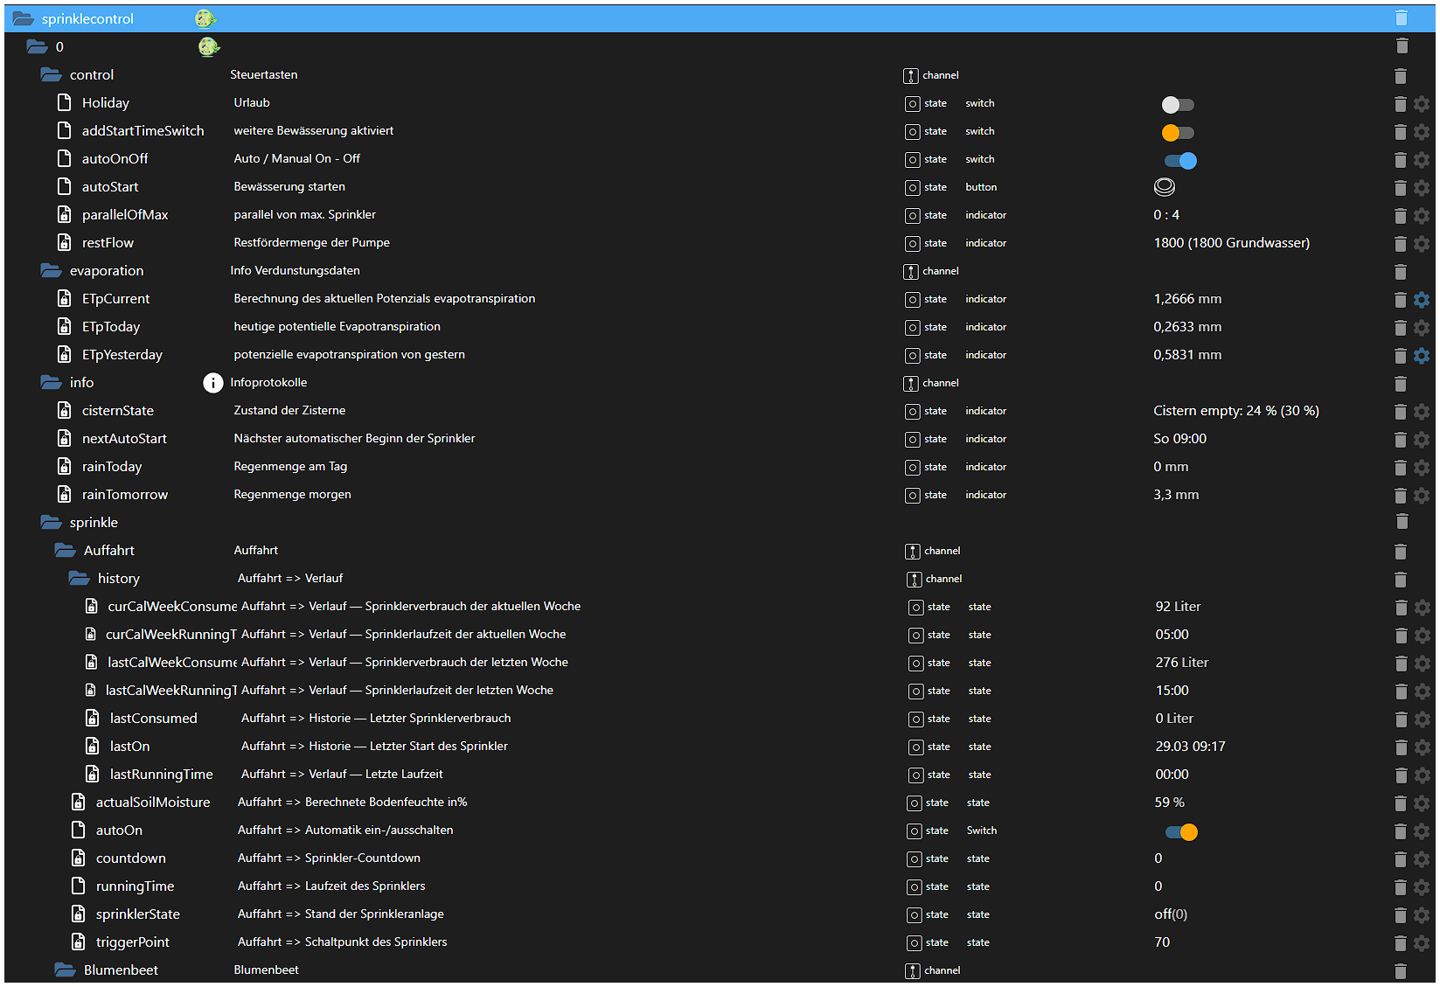Toggle the Holiday Urlaub switch
Viewport: 1440px width, 987px height.
point(1178,105)
